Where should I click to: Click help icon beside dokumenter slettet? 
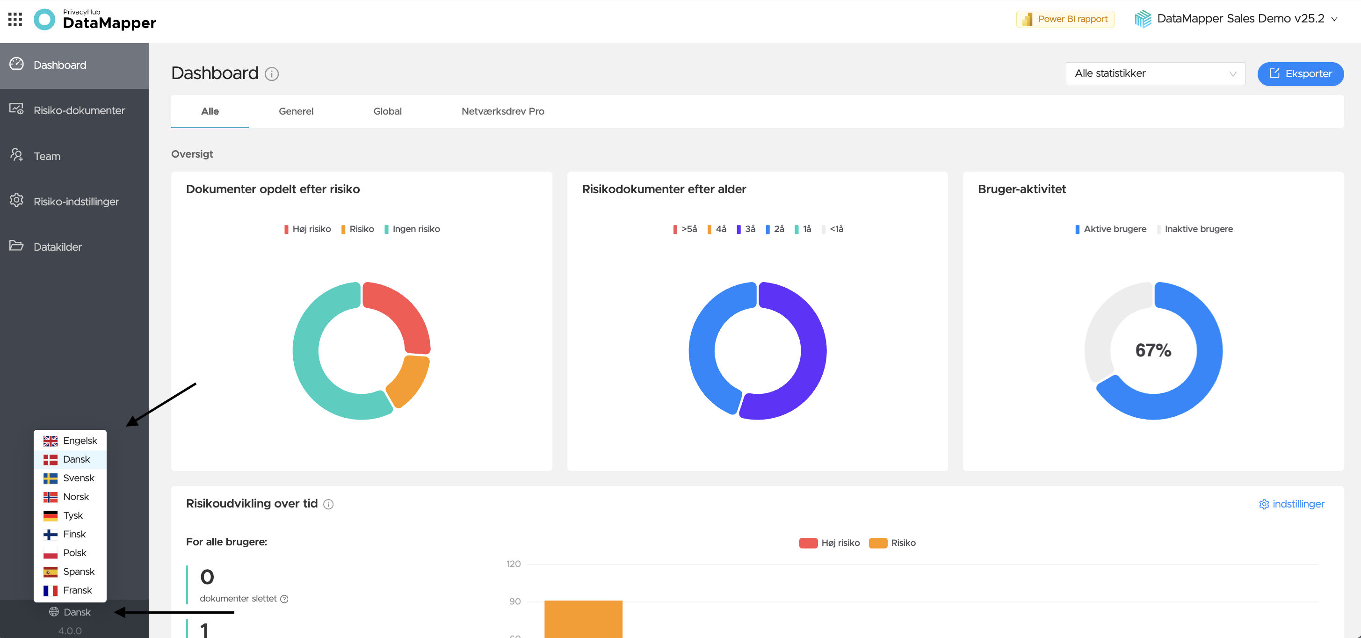[284, 599]
